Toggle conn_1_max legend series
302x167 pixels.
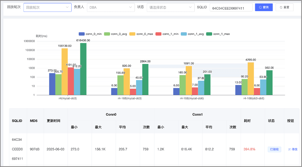[x=218, y=34]
